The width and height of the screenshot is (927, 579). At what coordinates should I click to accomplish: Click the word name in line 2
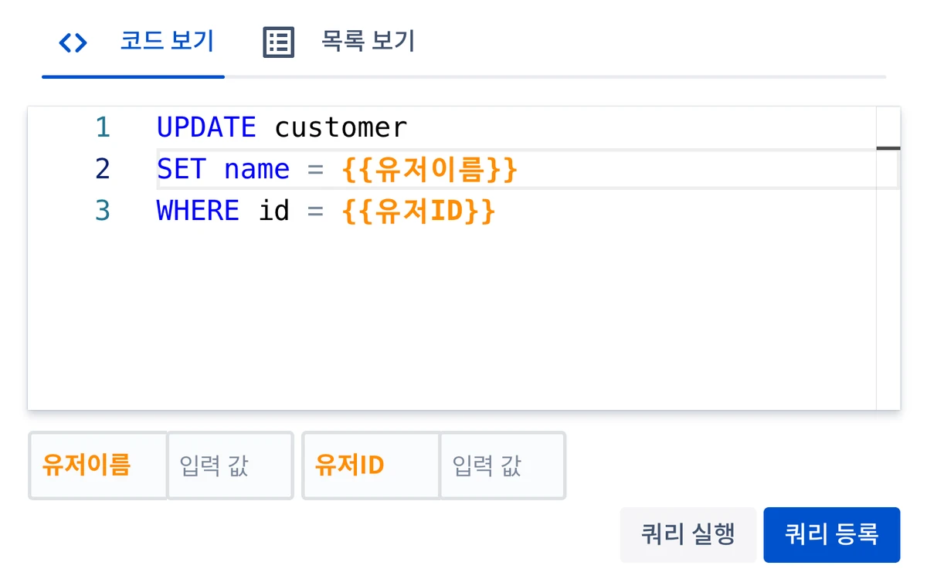click(x=256, y=169)
